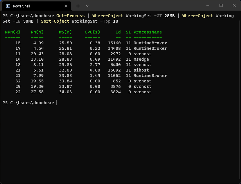
Task: Click the -LE operator in command
Action: coord(17,21)
